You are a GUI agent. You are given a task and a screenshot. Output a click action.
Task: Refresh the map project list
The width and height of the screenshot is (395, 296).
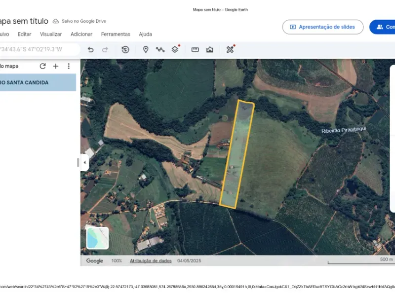(42, 66)
